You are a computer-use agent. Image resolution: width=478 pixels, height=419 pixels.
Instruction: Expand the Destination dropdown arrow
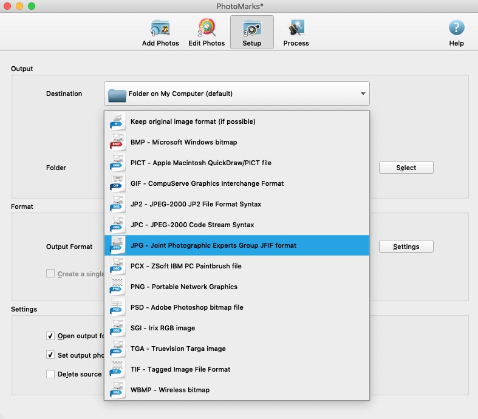click(x=363, y=94)
